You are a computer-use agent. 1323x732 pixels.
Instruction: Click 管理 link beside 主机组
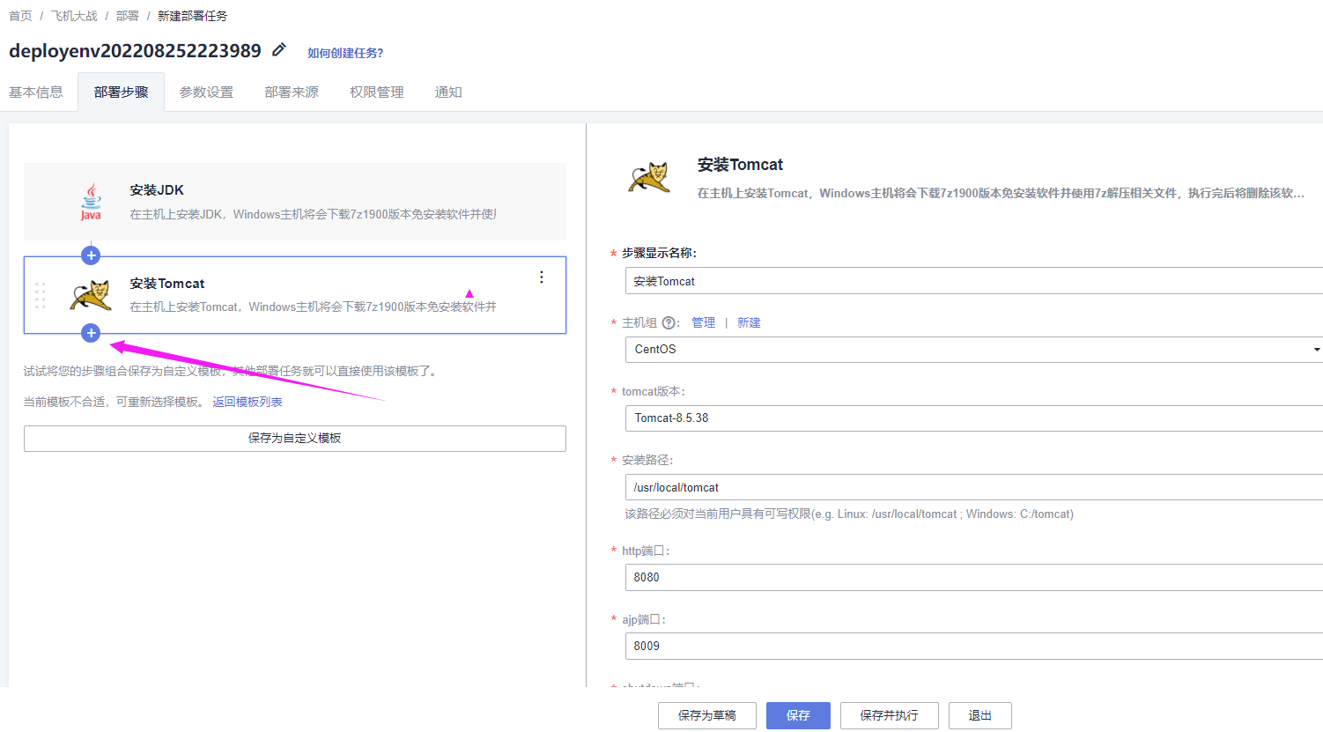[x=703, y=323]
